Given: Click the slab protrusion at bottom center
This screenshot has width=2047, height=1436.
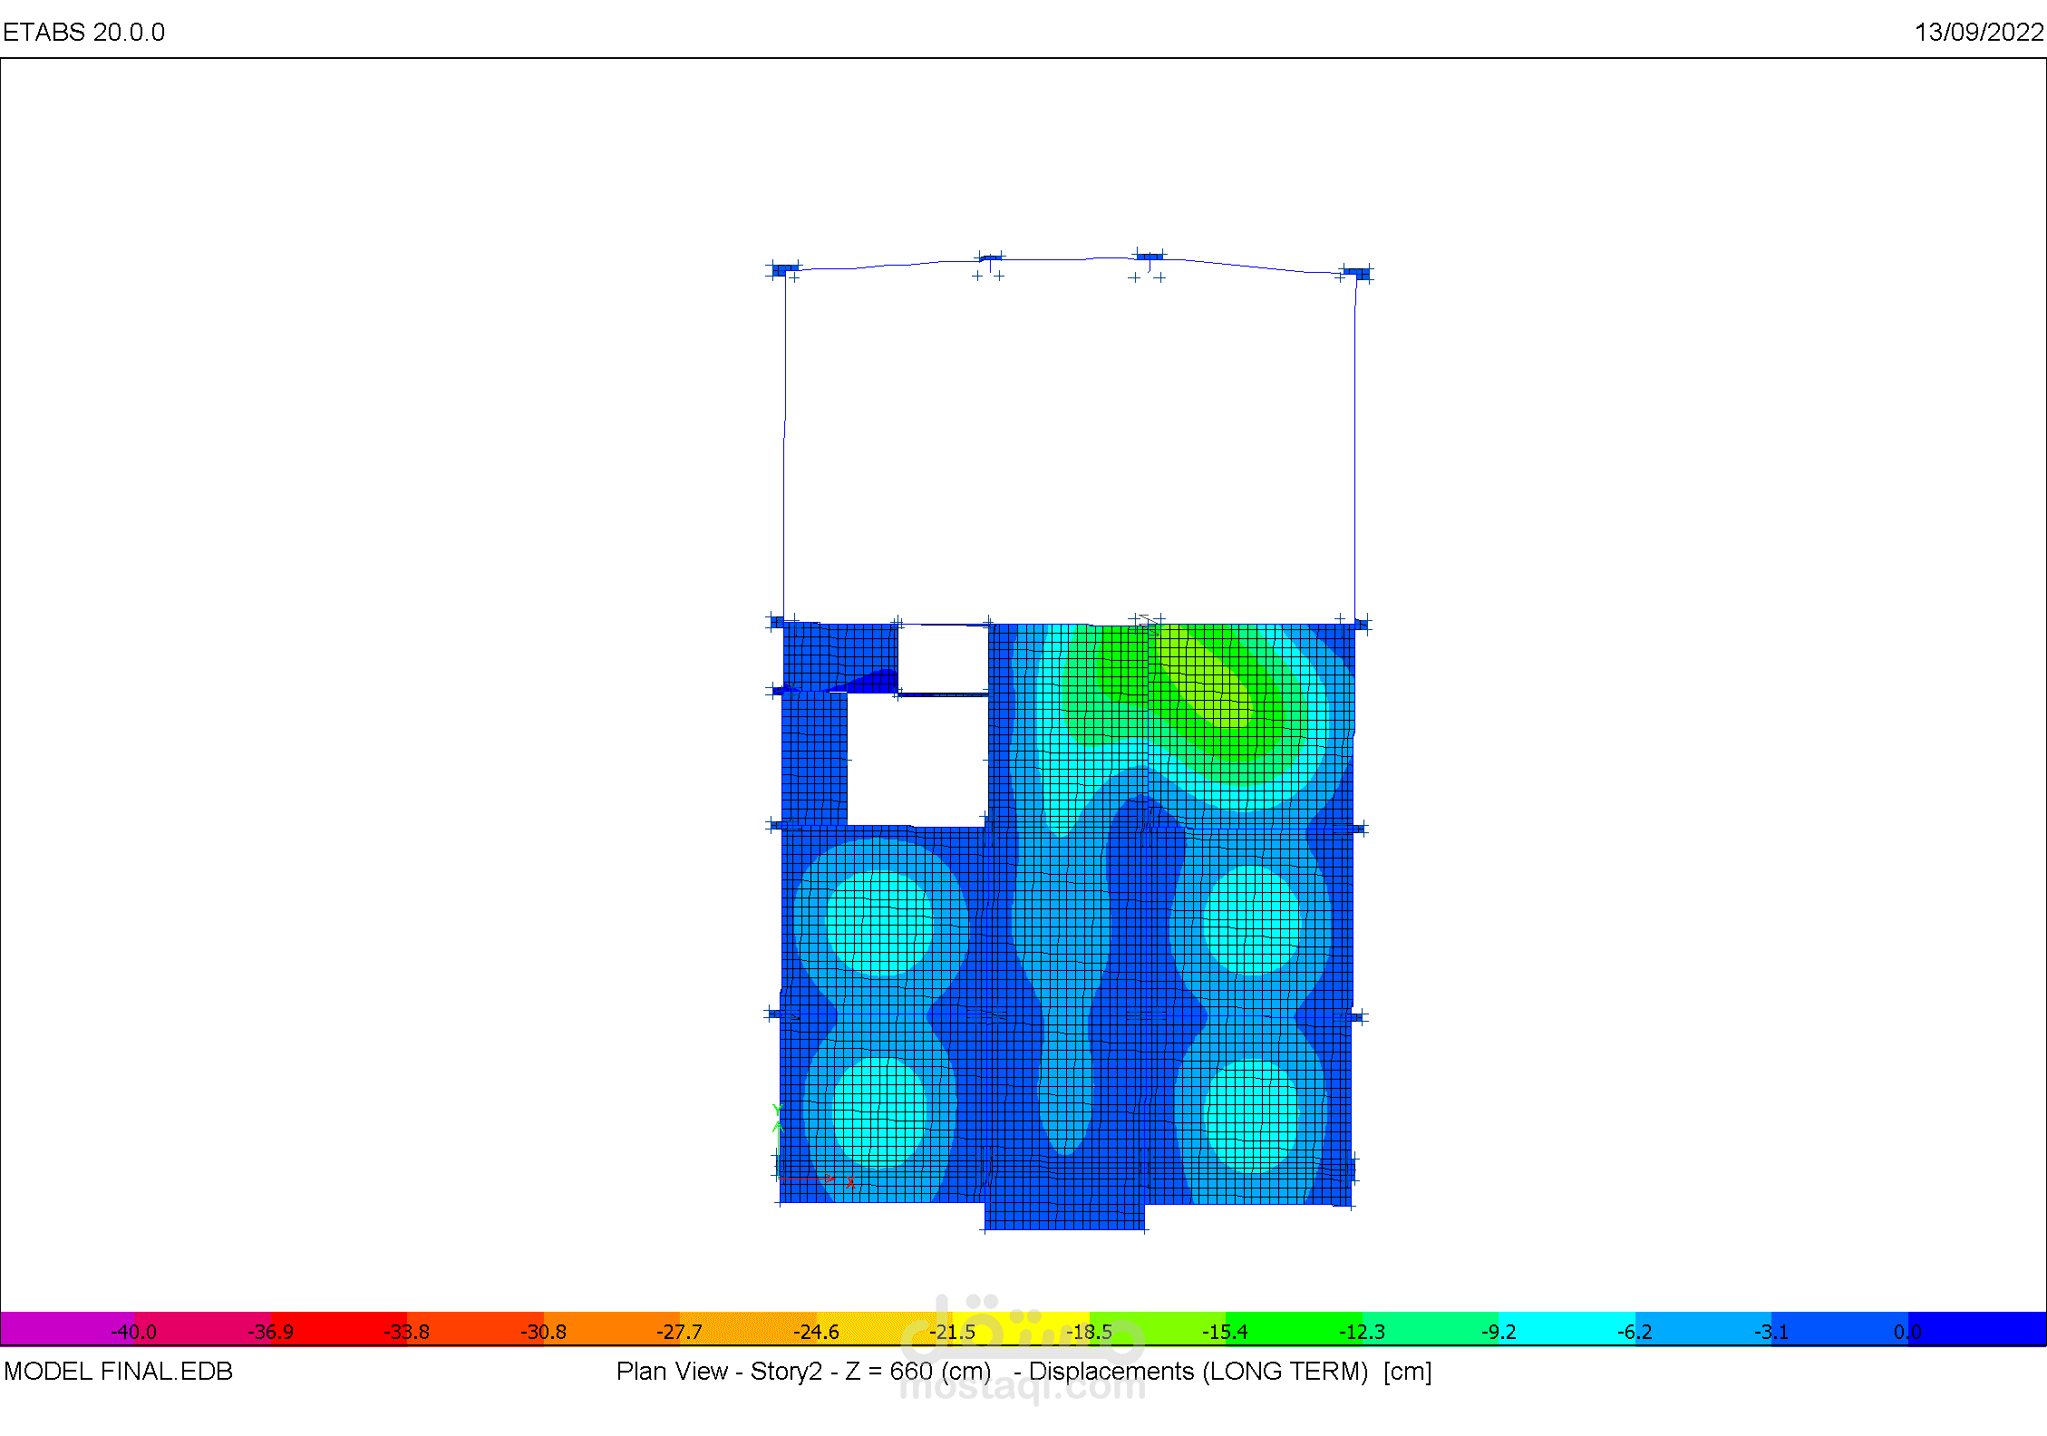Looking at the screenshot, I should (1064, 1215).
